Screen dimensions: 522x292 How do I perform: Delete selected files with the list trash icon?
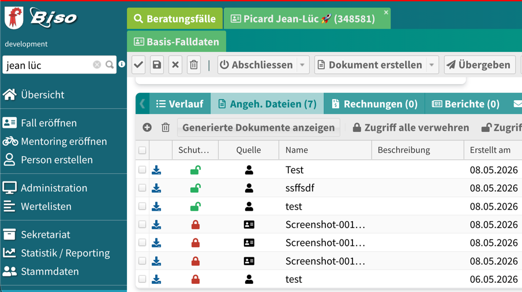(x=166, y=127)
